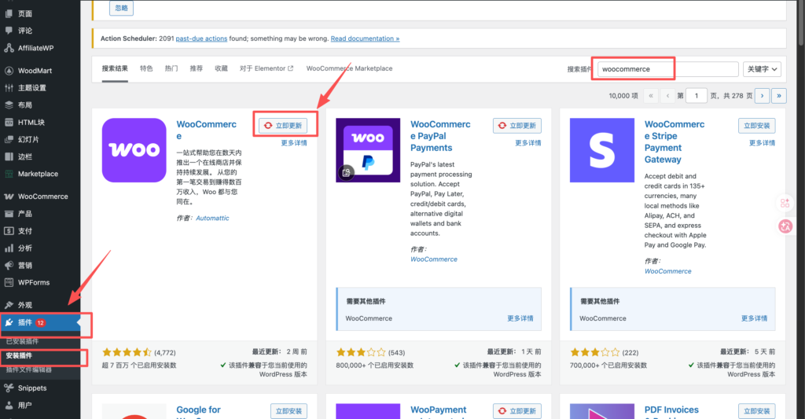Click WooCommerce purple woo plugin logo
The width and height of the screenshot is (805, 419).
click(x=134, y=150)
